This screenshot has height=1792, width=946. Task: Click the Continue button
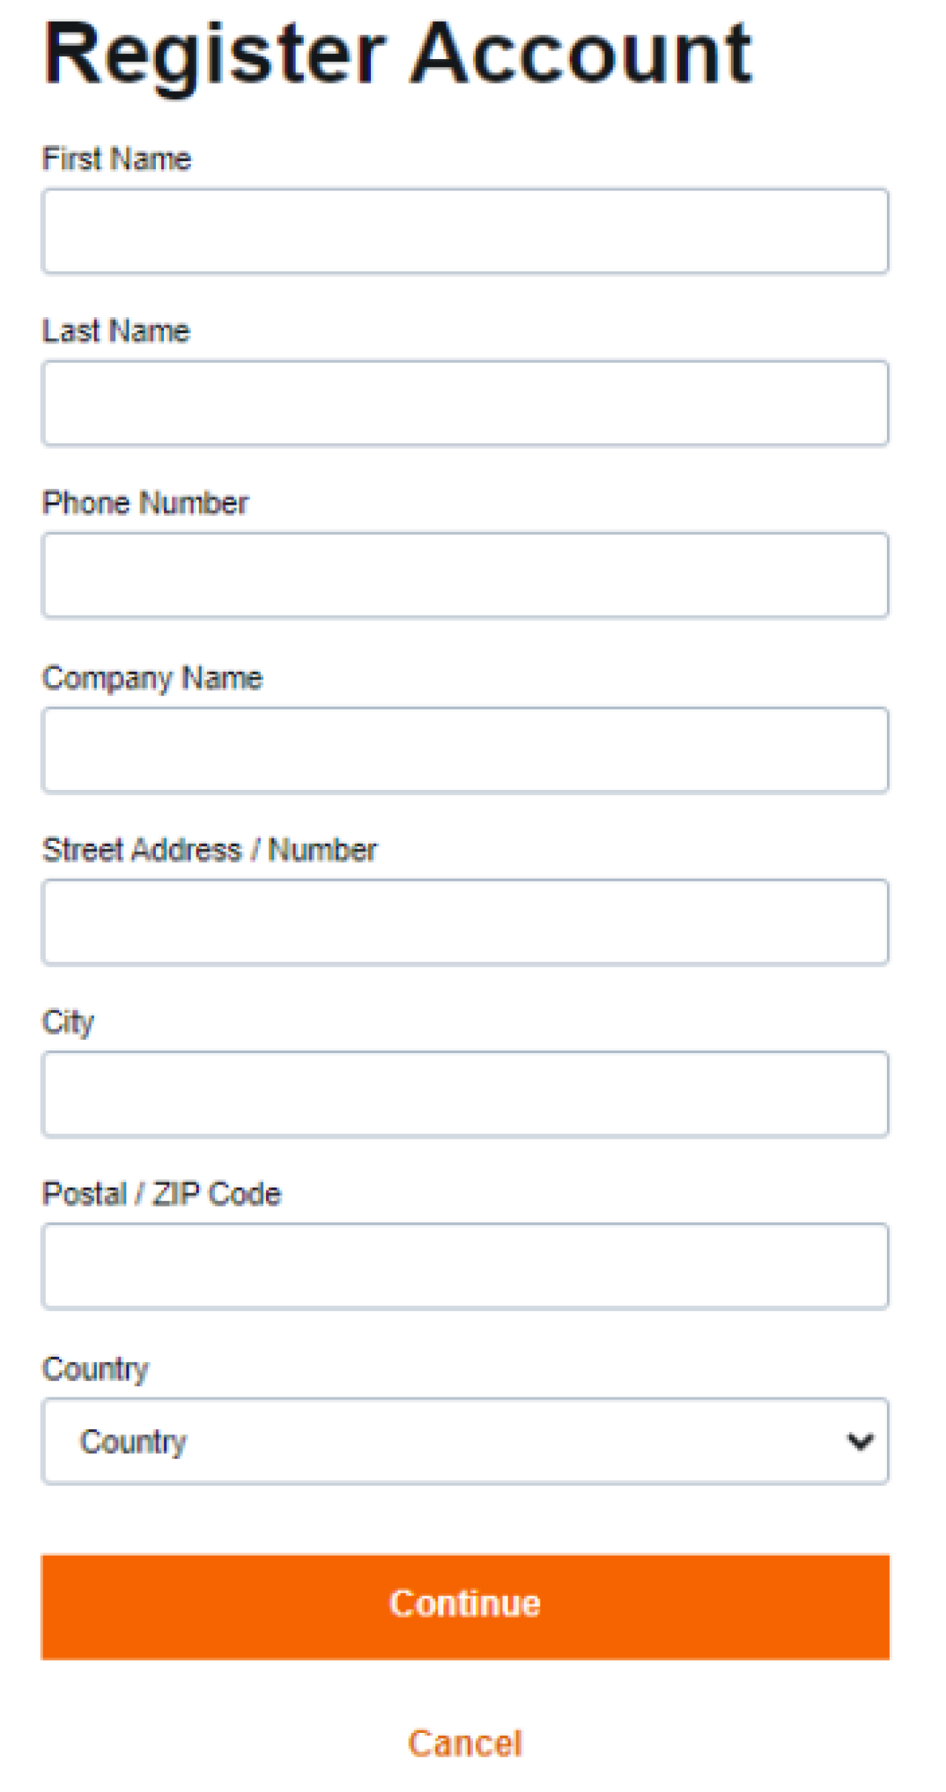tap(465, 1604)
